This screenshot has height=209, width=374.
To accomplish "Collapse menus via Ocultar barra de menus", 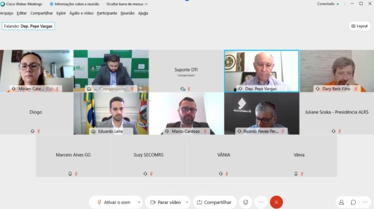I will tap(127, 4).
